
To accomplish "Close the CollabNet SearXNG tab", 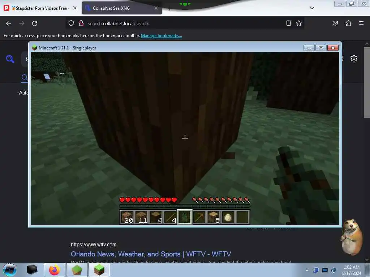I will (156, 8).
